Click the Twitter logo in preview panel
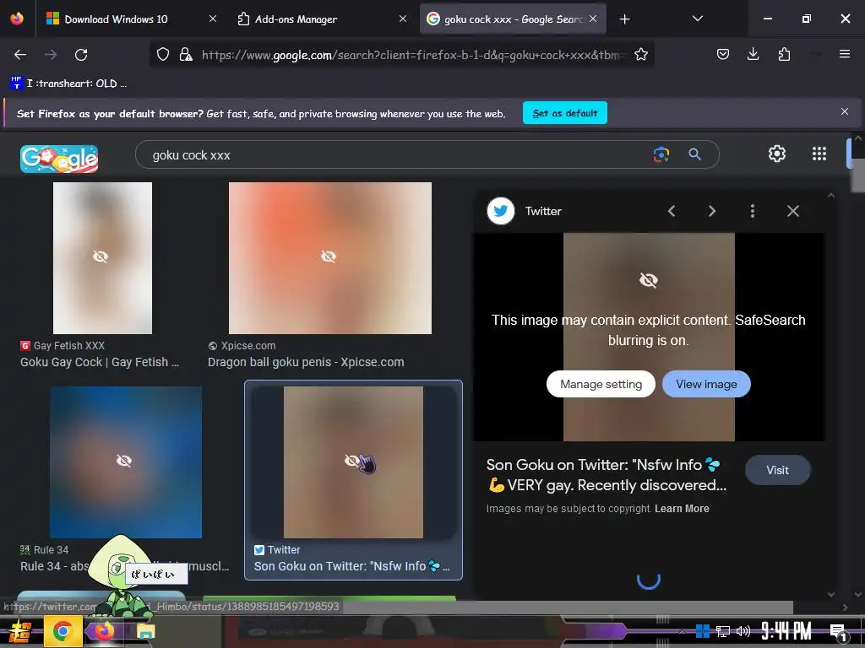 point(501,211)
